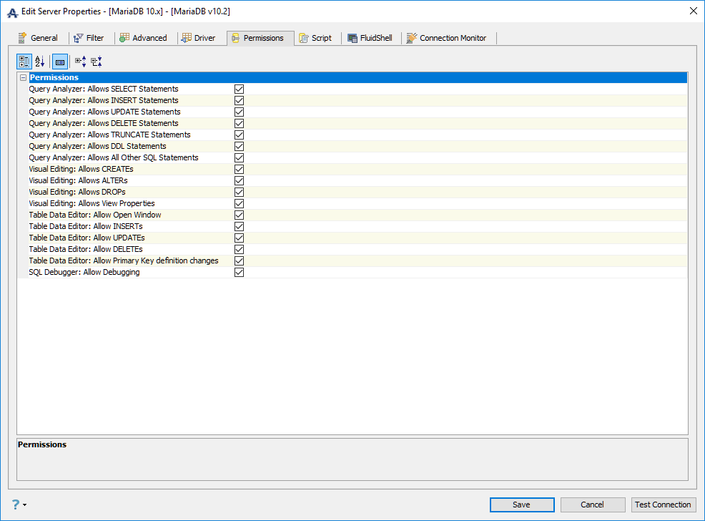Click the blue help question mark icon

pos(15,505)
